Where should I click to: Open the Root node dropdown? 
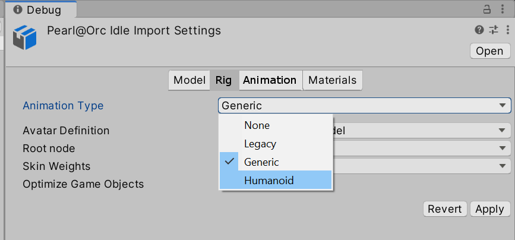(422, 149)
